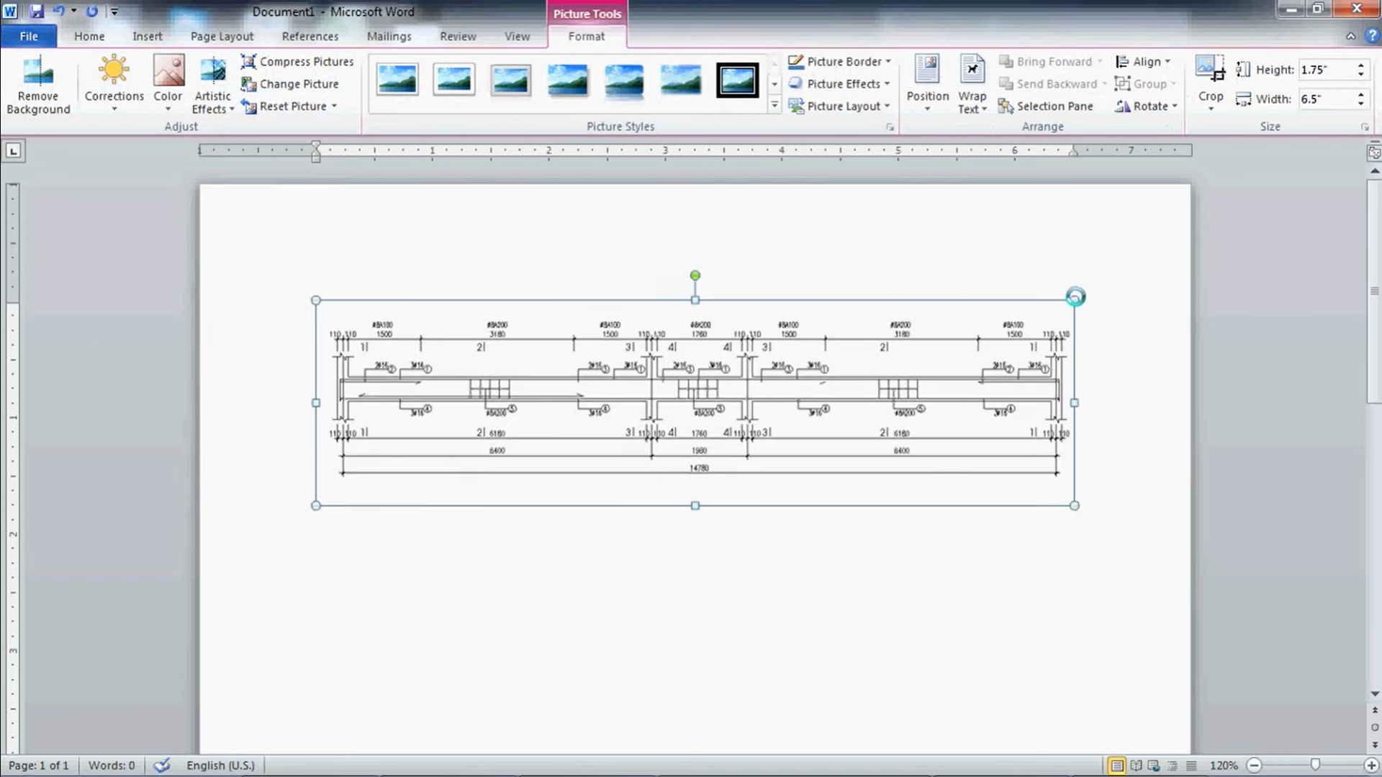1382x777 pixels.
Task: Open the Rotate dropdown menu
Action: [1146, 106]
